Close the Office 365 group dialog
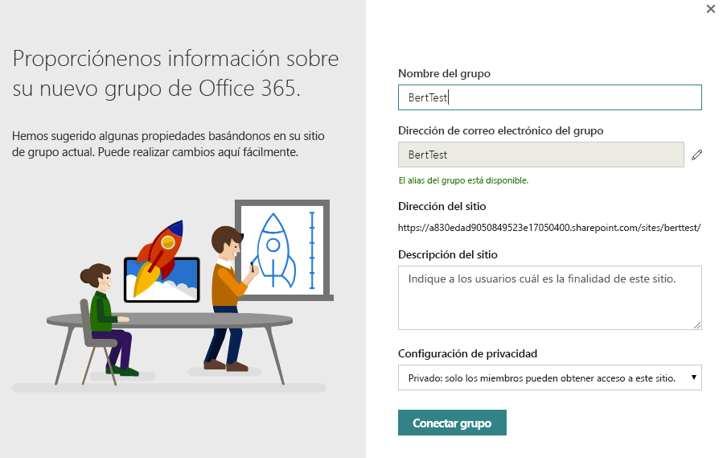Screen dimensions: 727x458 [x=710, y=9]
